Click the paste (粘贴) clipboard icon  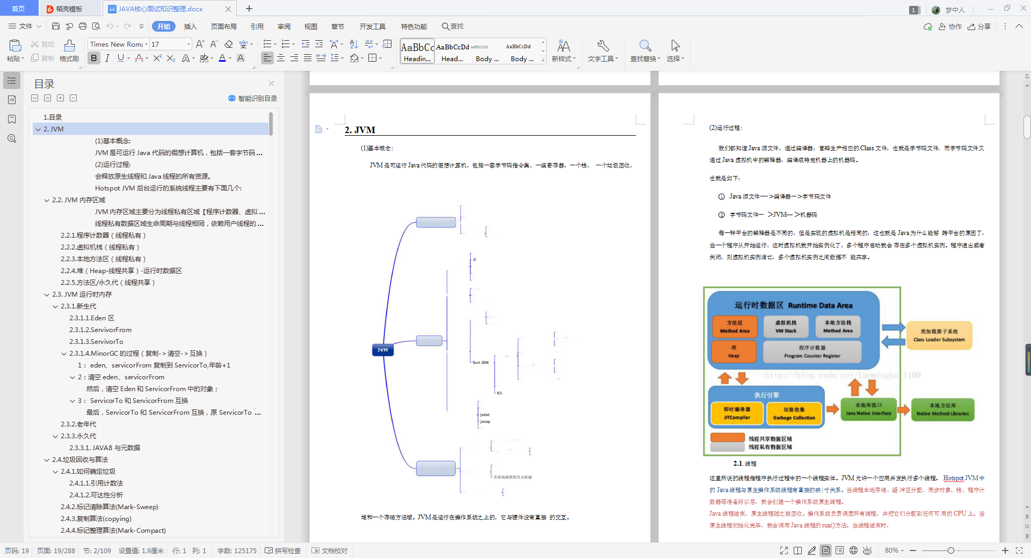coord(15,46)
